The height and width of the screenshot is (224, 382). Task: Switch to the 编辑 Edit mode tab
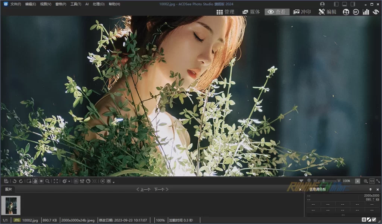328,12
